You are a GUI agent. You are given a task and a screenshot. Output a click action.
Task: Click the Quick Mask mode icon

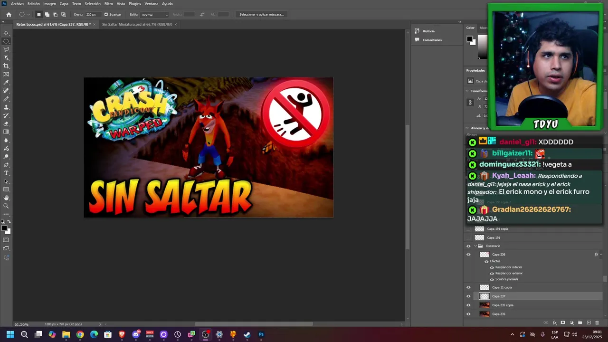(x=6, y=240)
